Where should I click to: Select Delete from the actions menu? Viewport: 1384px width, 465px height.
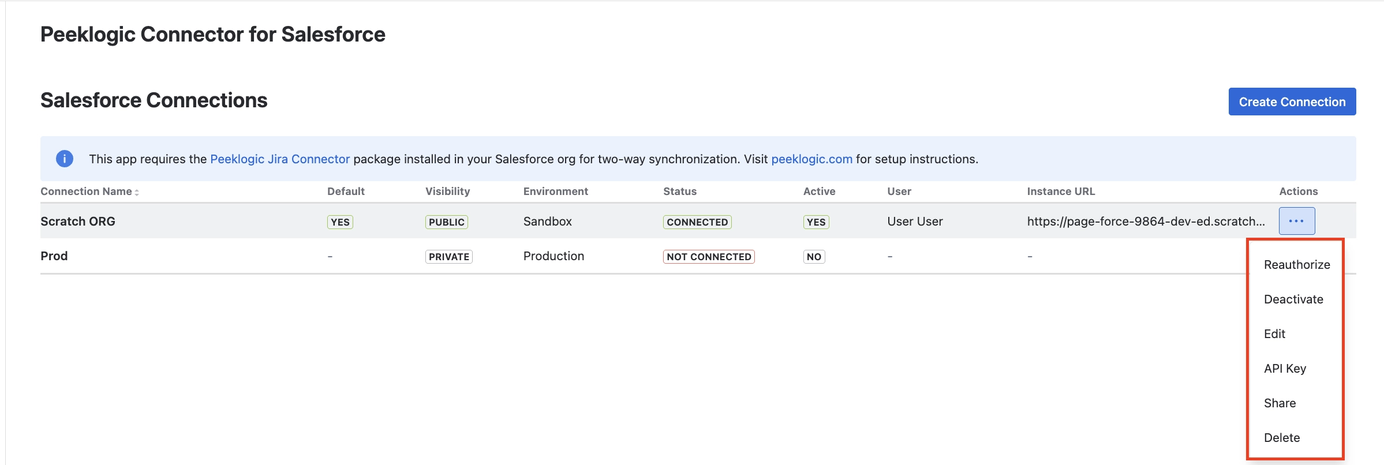tap(1282, 438)
